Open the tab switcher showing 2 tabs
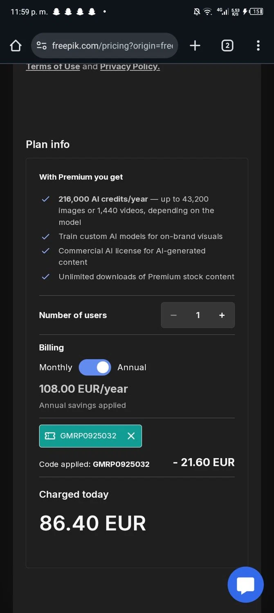The image size is (274, 613). click(227, 46)
